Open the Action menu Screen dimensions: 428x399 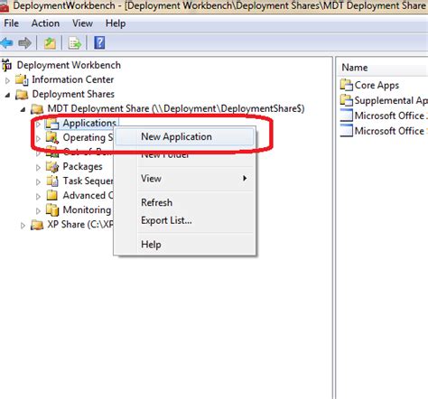tap(45, 23)
